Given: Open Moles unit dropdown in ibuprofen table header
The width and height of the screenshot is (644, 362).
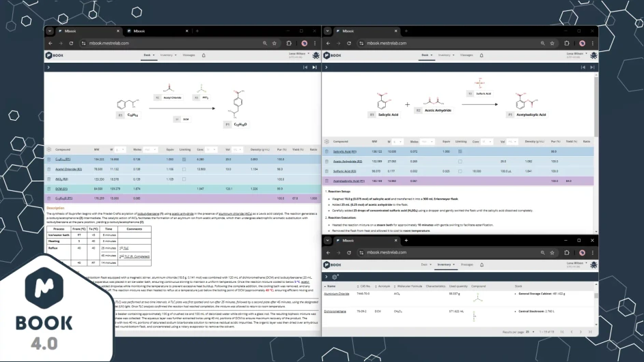Looking at the screenshot, I should pyautogui.click(x=150, y=149).
